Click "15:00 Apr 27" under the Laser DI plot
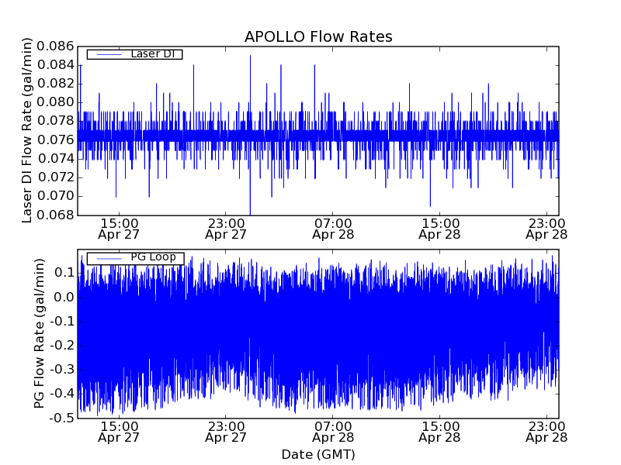The width and height of the screenshot is (621, 465). tap(119, 229)
